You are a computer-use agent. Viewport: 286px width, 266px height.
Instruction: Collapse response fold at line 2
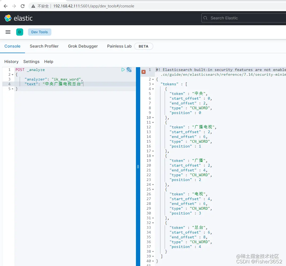153,79
